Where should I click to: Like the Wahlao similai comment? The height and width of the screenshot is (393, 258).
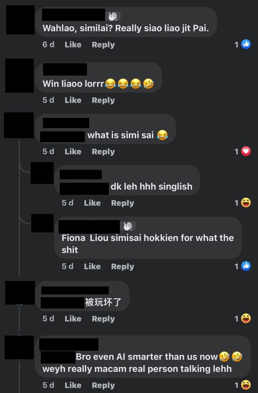click(73, 45)
